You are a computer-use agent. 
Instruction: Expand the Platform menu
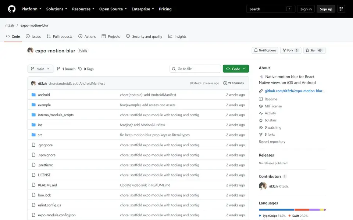(x=32, y=9)
